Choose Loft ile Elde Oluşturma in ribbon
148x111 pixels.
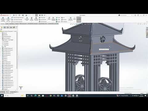17,20
